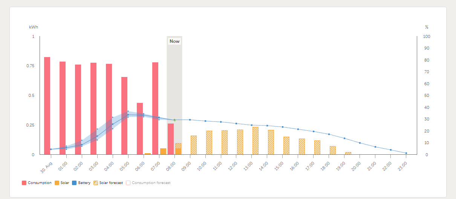This screenshot has width=456, height=199.
Task: Click the 16:00 solar forecast bar
Action: coord(302,146)
